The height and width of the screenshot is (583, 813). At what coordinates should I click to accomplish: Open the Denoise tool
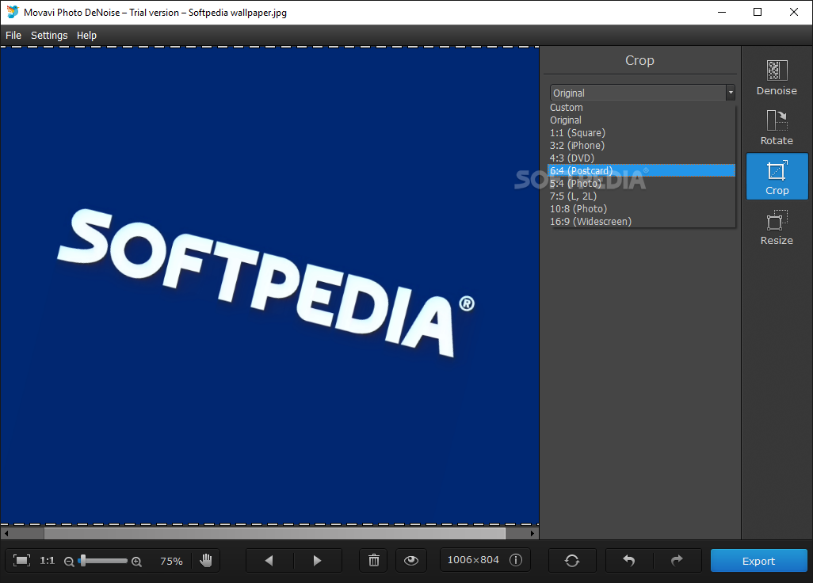777,77
